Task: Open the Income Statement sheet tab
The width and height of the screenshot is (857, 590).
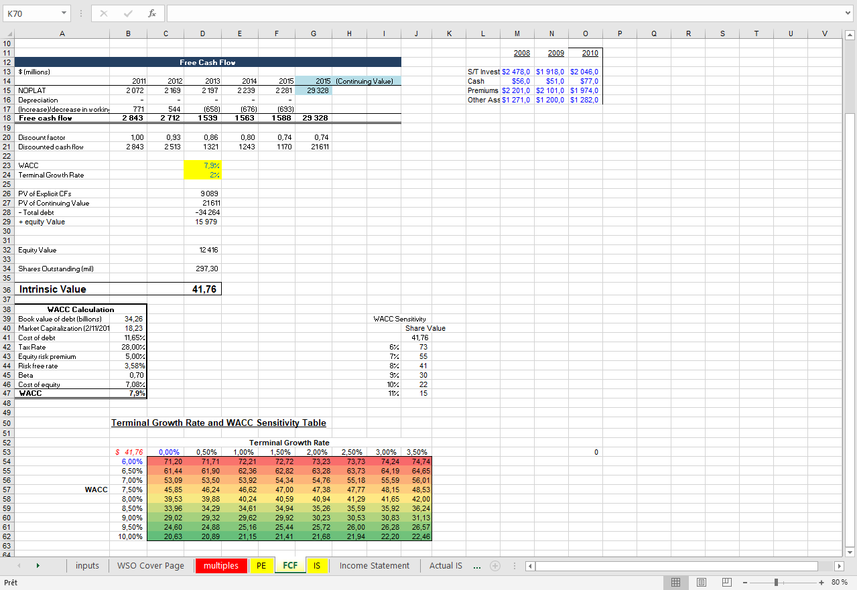Action: [x=373, y=565]
